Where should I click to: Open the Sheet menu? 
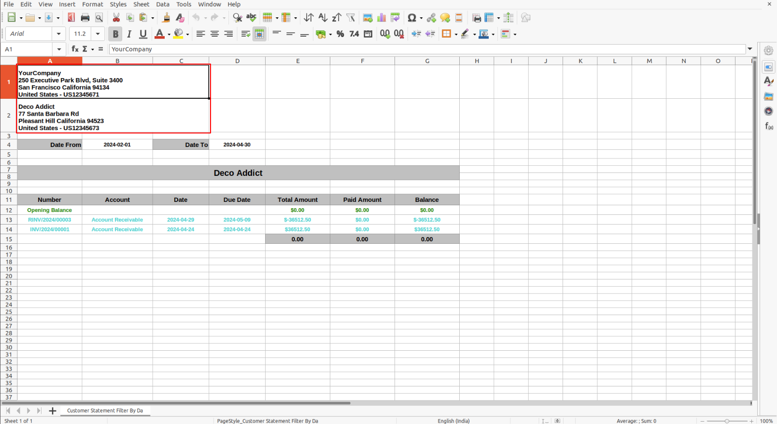pyautogui.click(x=141, y=4)
